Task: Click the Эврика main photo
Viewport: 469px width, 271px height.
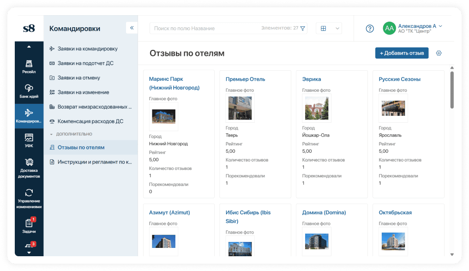Action: pyautogui.click(x=317, y=108)
